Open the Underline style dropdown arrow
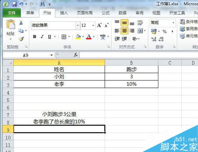Image resolution: width=198 pixels, height=152 pixels. 55,37
